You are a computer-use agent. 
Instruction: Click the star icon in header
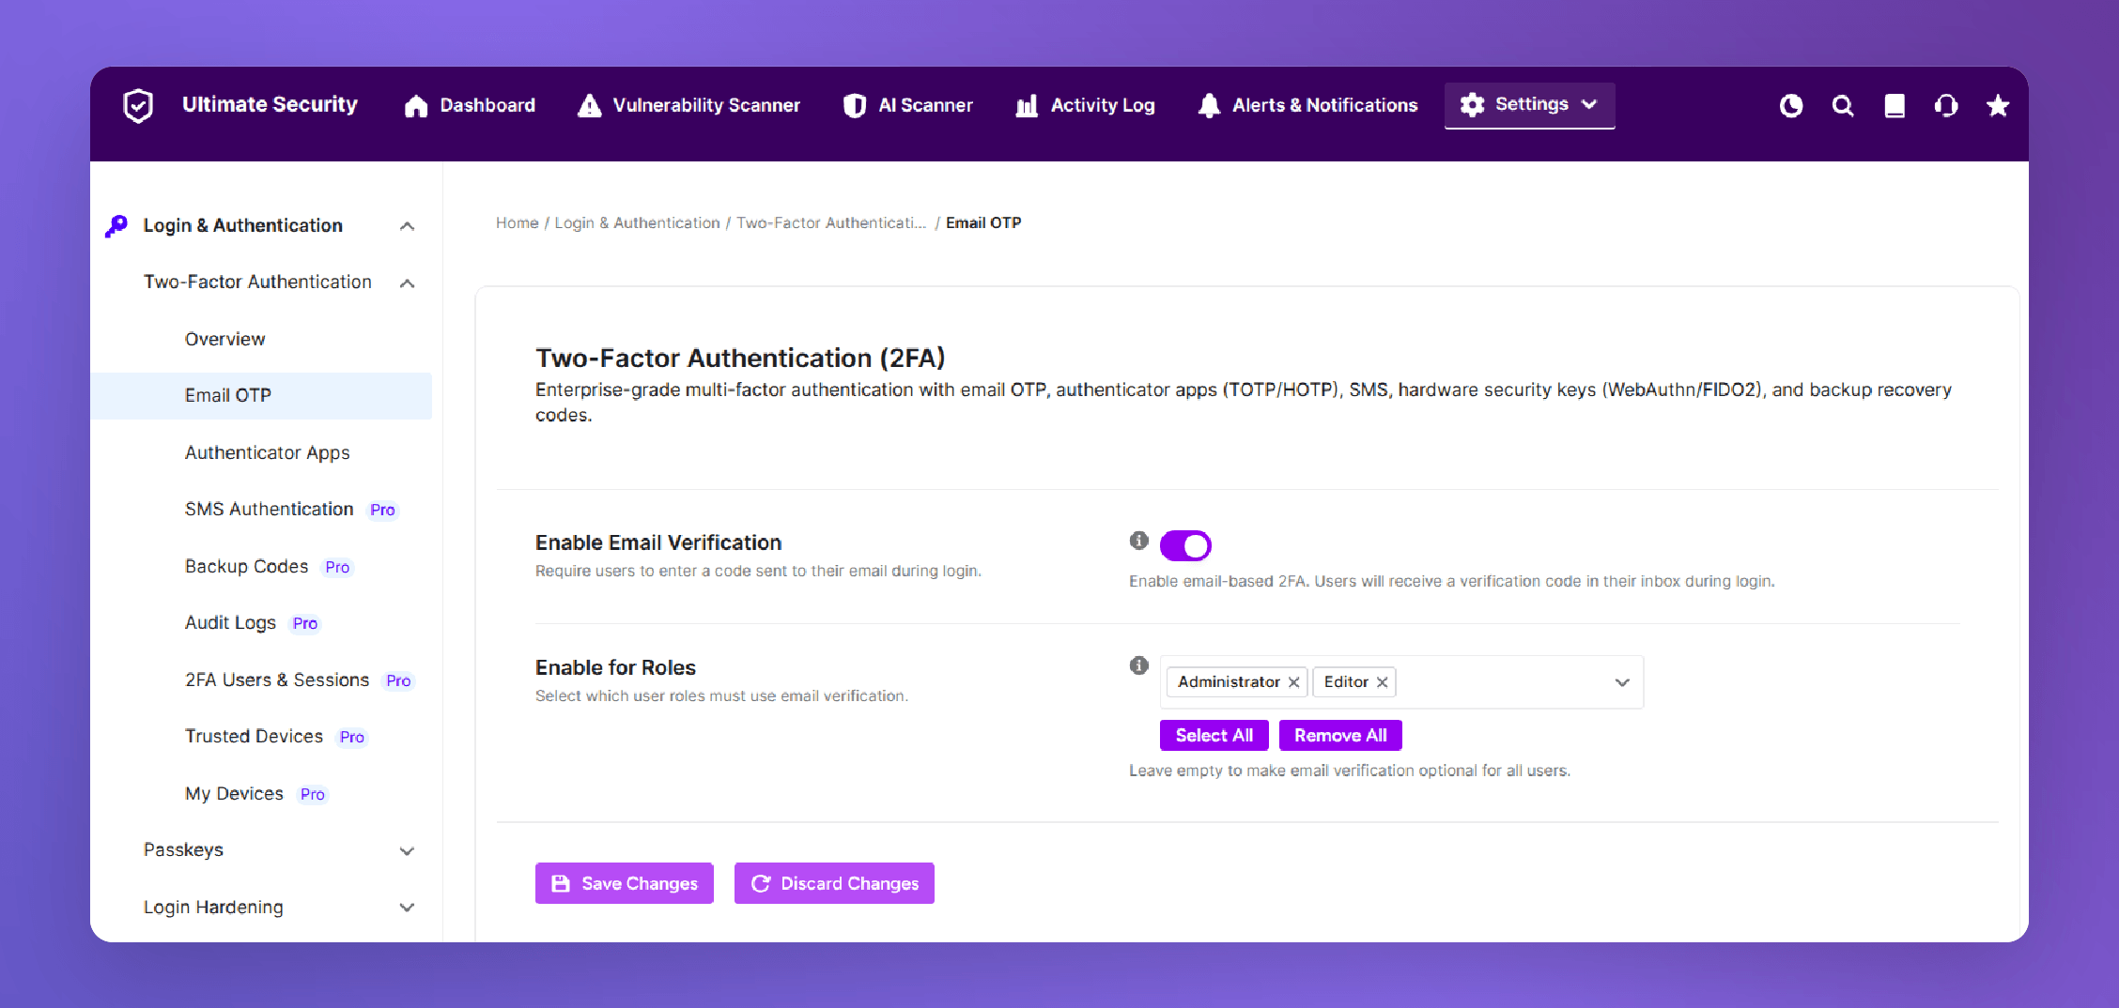(x=1998, y=106)
